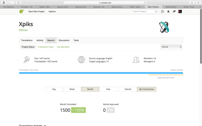Screen dimensions: 202x126
Task: Click Safari forward navigation arrow
Action: pyautogui.click(x=13, y=3)
